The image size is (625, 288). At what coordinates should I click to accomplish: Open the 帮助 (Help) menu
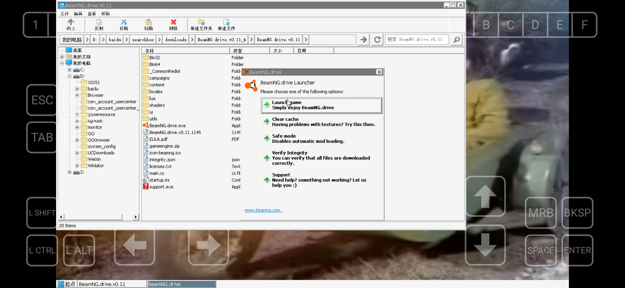(106, 14)
